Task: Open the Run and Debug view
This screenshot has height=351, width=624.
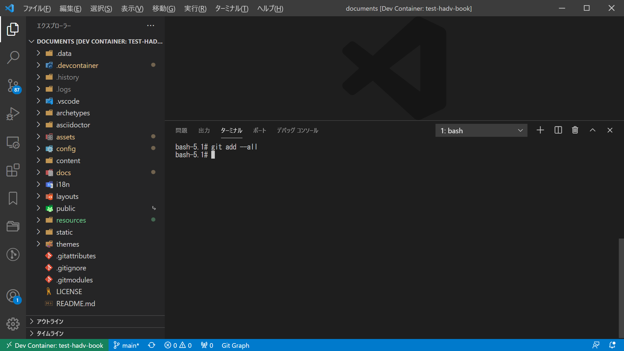Action: tap(13, 114)
